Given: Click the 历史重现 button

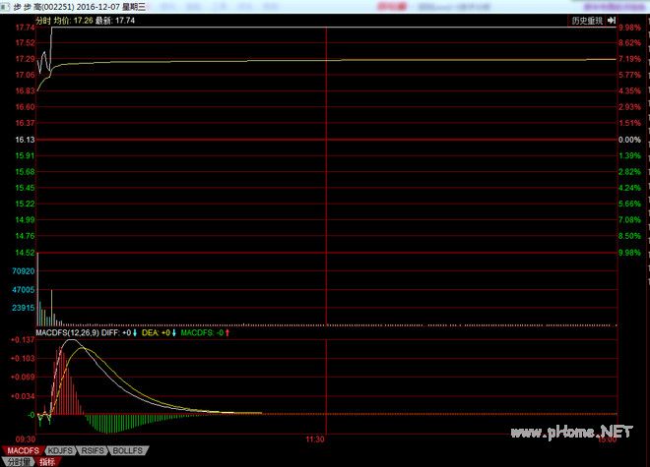Looking at the screenshot, I should (587, 21).
